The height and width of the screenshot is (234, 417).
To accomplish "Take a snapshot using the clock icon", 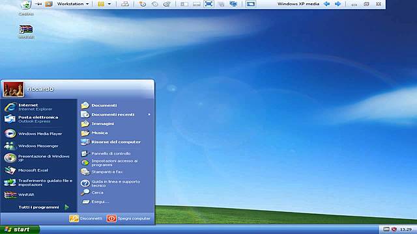I will [143, 4].
